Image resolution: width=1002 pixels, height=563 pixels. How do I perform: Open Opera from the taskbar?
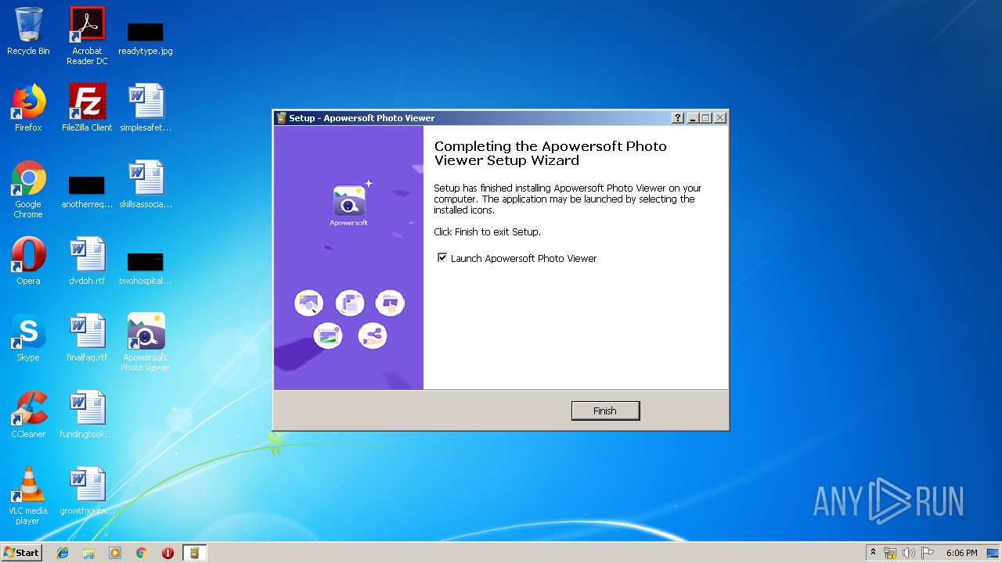168,553
